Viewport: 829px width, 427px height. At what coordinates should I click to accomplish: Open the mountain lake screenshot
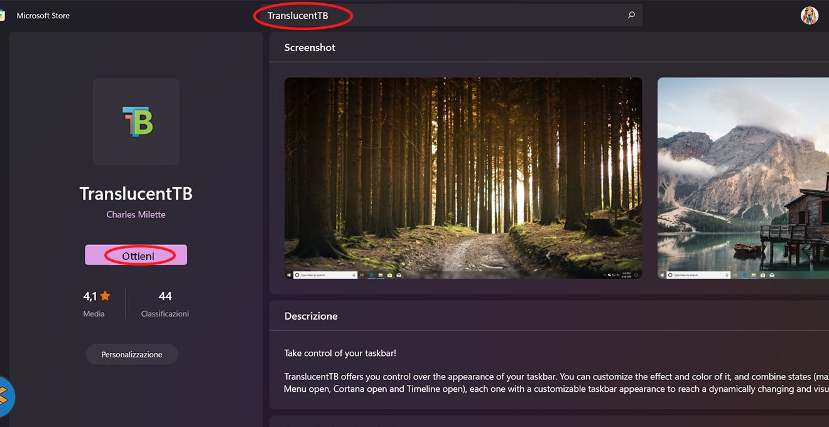pyautogui.click(x=743, y=178)
